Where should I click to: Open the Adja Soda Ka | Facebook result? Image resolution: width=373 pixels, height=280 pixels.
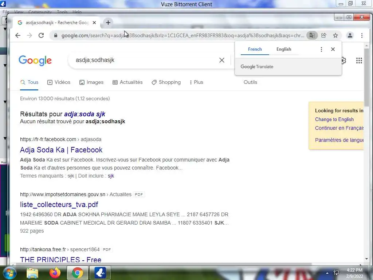(61, 150)
